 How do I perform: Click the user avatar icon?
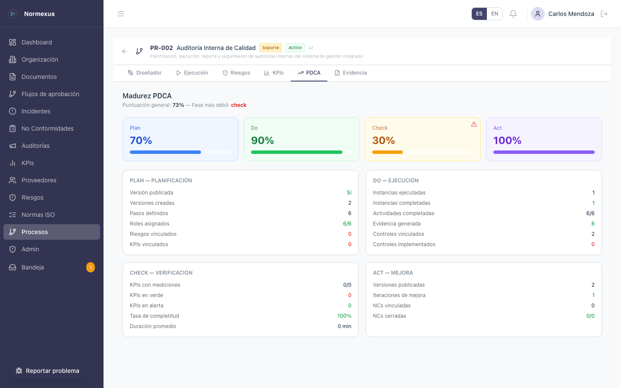[537, 14]
